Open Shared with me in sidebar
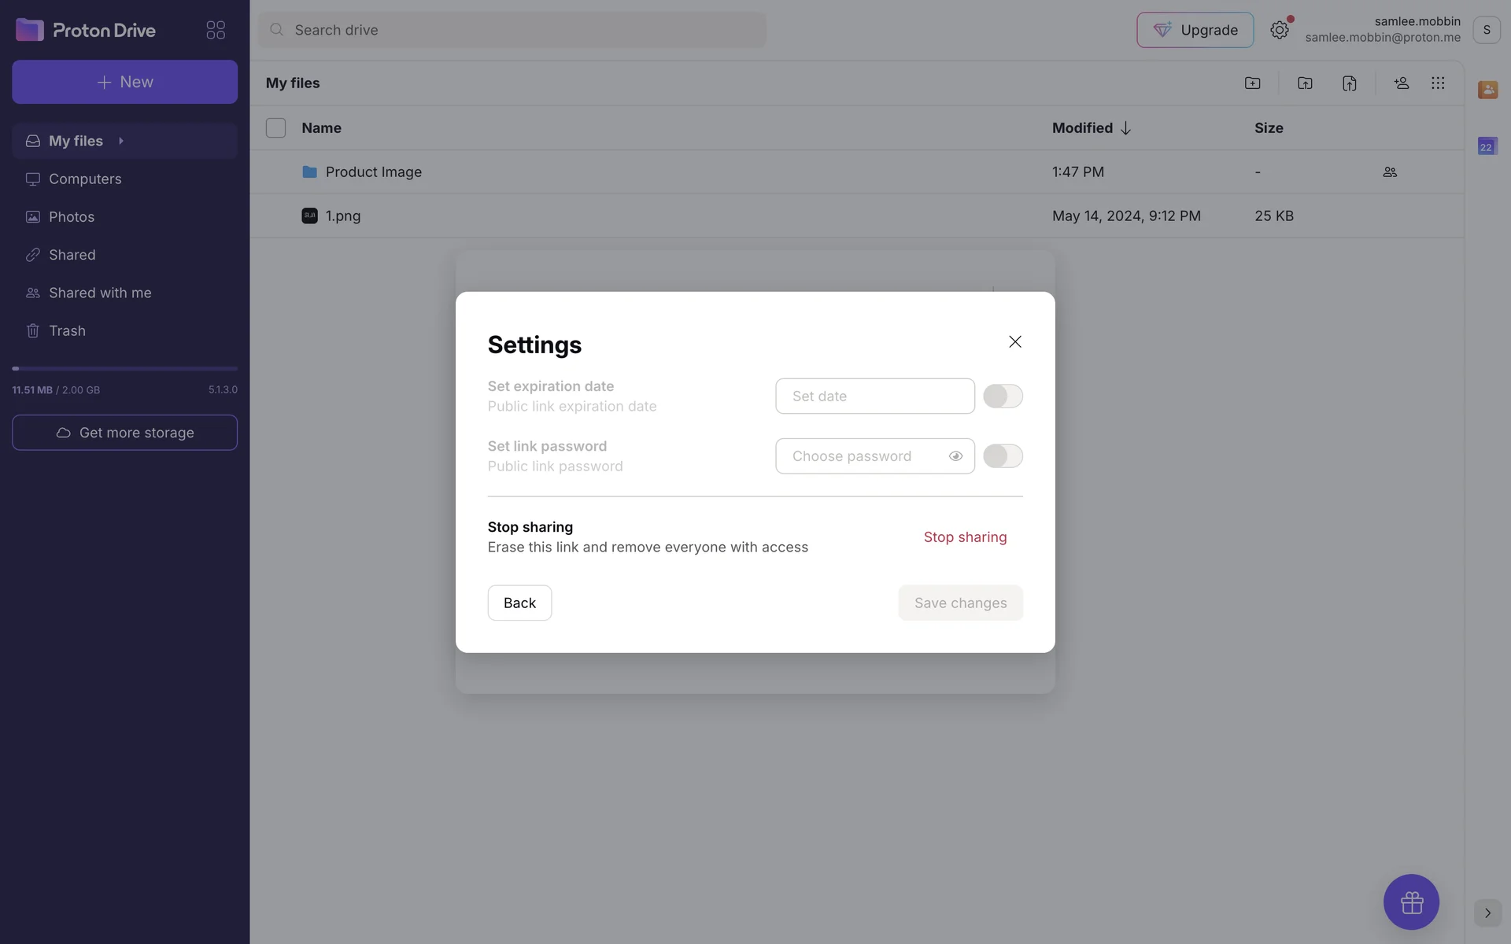Screen dimensions: 1511x944 pyautogui.click(x=100, y=293)
